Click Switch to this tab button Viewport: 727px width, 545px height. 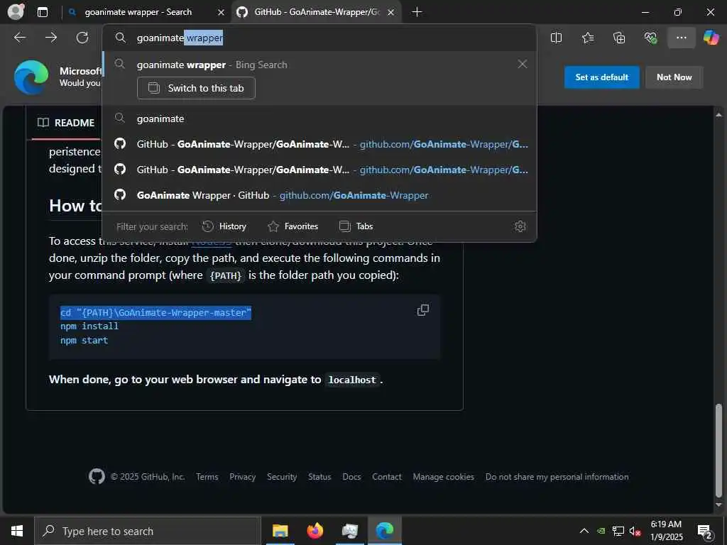click(x=196, y=88)
